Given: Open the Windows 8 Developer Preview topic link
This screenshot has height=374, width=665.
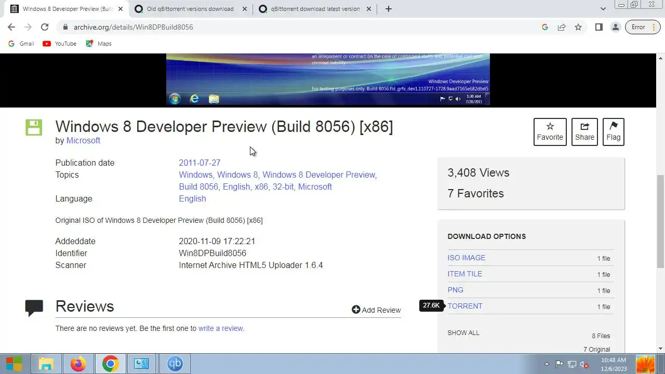Looking at the screenshot, I should pyautogui.click(x=318, y=175).
